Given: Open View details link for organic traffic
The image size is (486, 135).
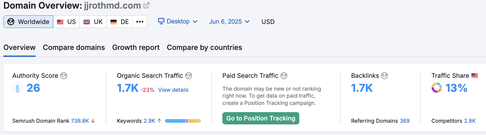Looking at the screenshot, I should (173, 90).
